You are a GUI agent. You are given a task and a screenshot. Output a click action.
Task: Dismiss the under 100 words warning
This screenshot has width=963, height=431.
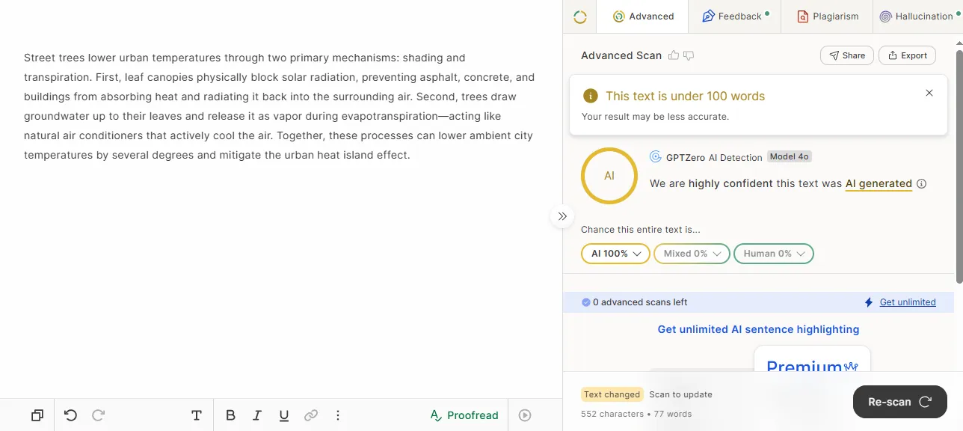pos(929,93)
